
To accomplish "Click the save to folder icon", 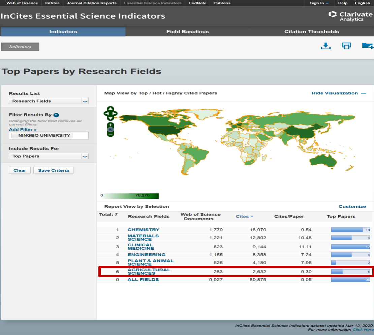I will [367, 46].
